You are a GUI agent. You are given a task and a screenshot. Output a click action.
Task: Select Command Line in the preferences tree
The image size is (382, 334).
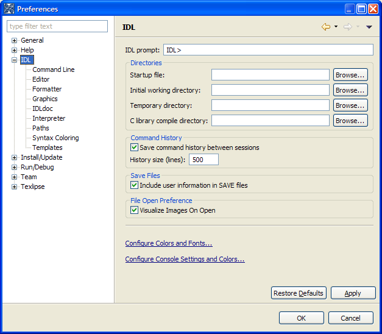tap(54, 69)
